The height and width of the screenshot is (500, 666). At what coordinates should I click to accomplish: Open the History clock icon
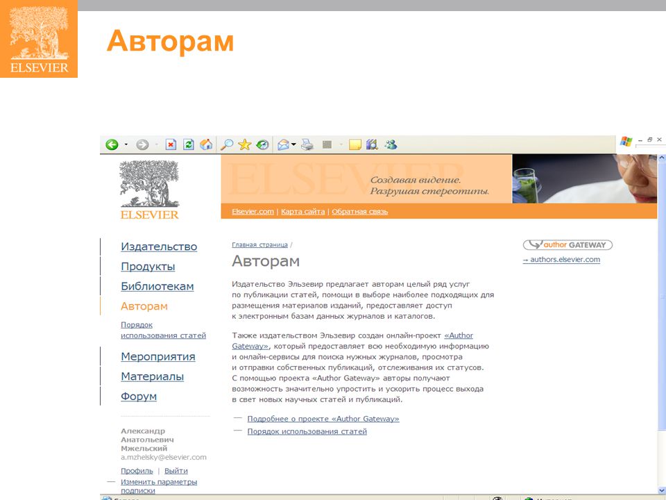262,144
